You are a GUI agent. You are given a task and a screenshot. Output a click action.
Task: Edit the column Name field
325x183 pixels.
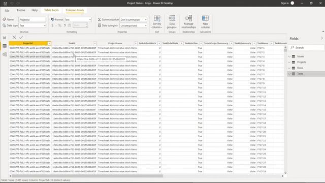(32, 19)
